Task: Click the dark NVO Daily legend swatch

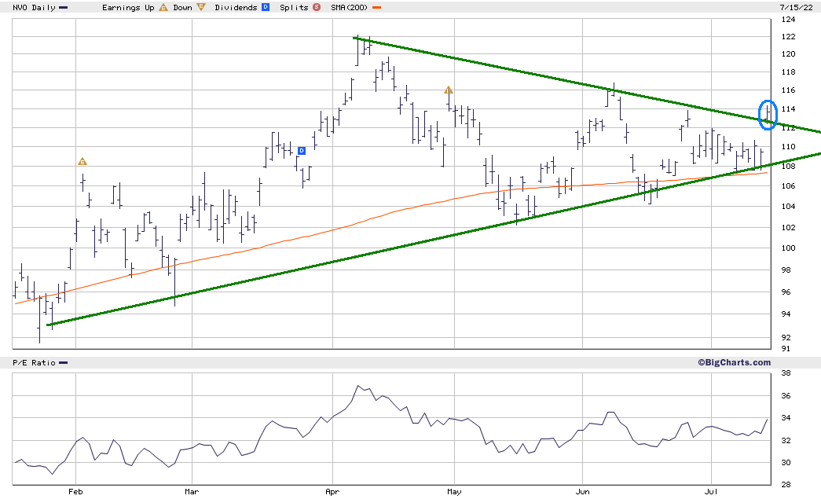Action: click(x=64, y=8)
